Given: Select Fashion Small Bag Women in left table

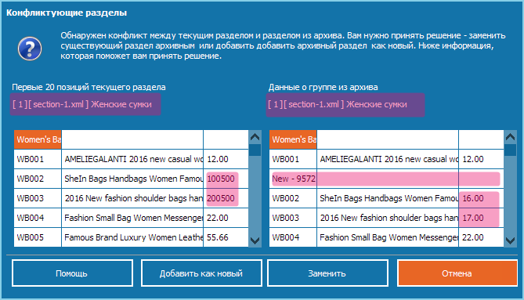Looking at the screenshot, I should pyautogui.click(x=132, y=218).
